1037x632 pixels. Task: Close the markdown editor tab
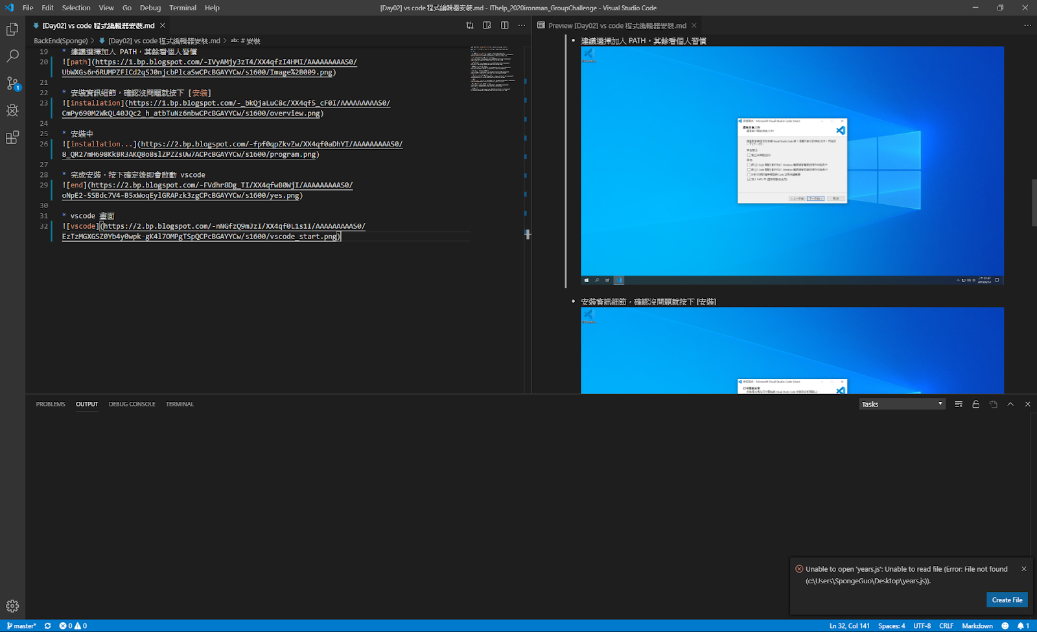point(163,25)
